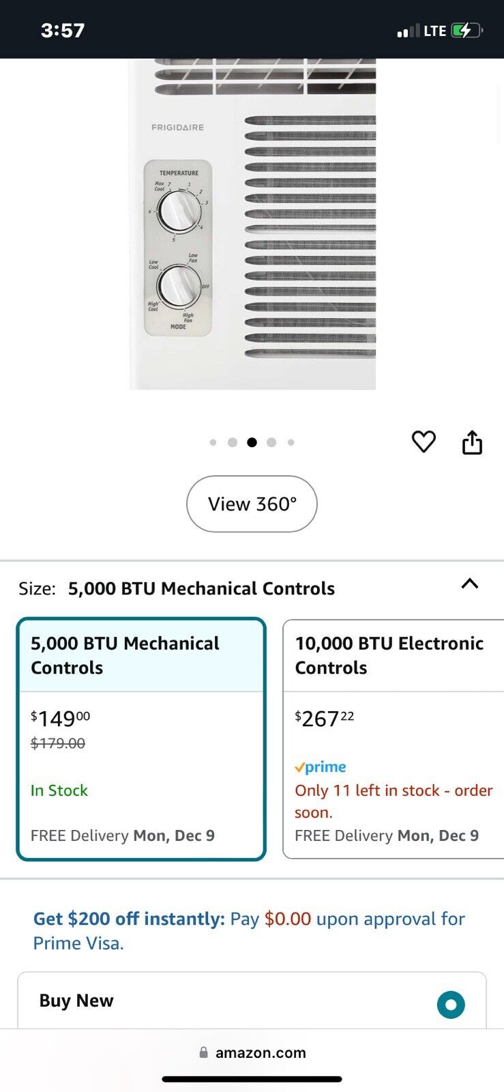Viewport: 504px width, 1092px height.
Task: Go to last image carousel dot
Action: point(291,442)
